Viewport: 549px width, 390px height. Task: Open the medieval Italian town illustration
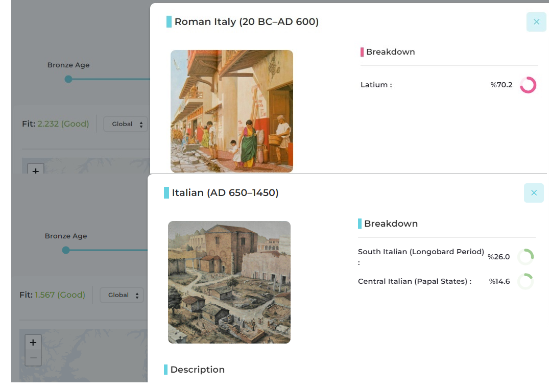click(x=229, y=282)
